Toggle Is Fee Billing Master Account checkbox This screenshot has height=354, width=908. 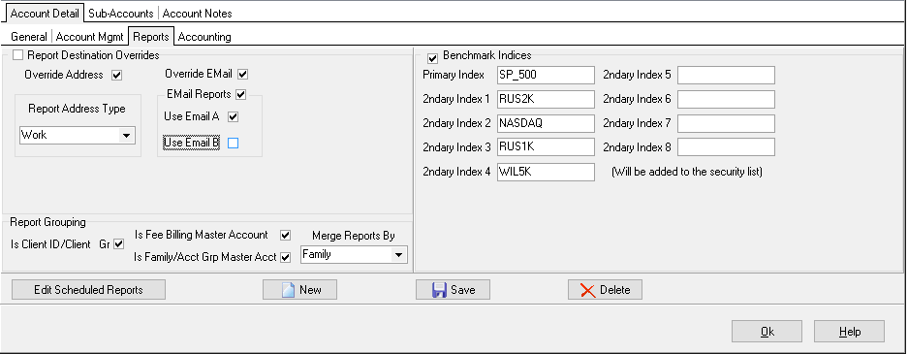(285, 236)
